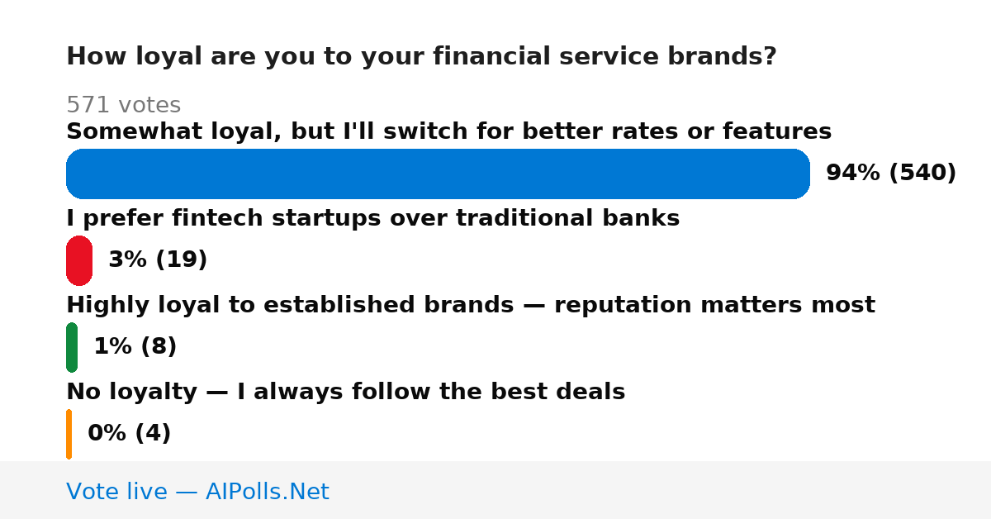Choose 'Highly loyal to established brands' option
Image resolution: width=991 pixels, height=519 pixels.
point(470,305)
